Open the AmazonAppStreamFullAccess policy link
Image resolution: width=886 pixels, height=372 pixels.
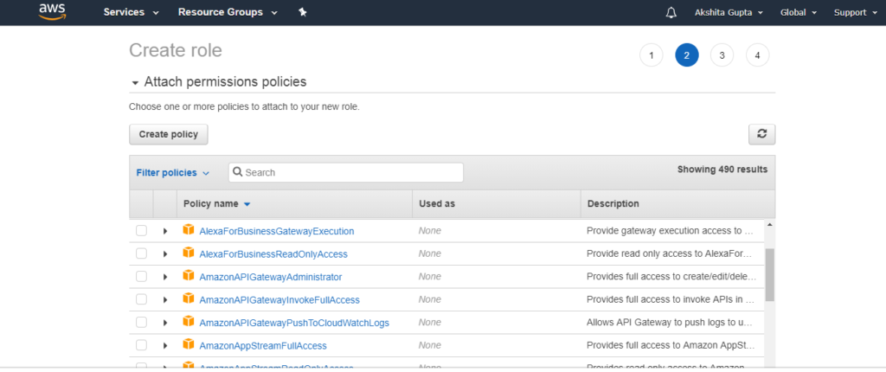pyautogui.click(x=263, y=345)
